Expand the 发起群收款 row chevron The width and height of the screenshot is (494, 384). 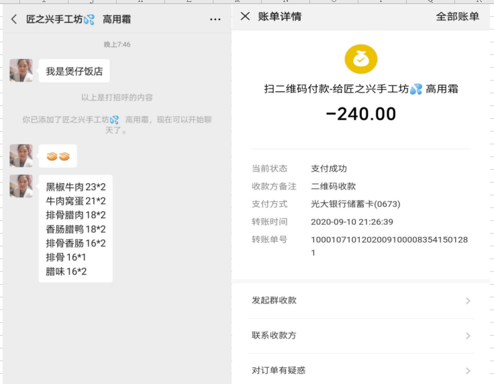point(468,301)
